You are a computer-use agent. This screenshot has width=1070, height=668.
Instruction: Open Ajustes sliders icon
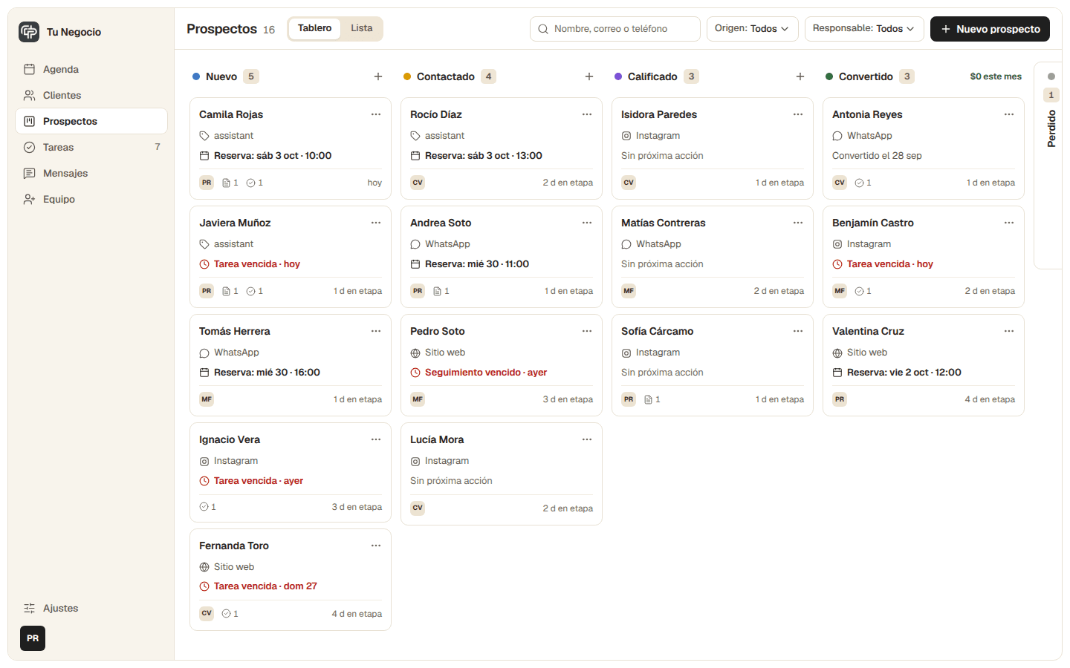tap(30, 608)
